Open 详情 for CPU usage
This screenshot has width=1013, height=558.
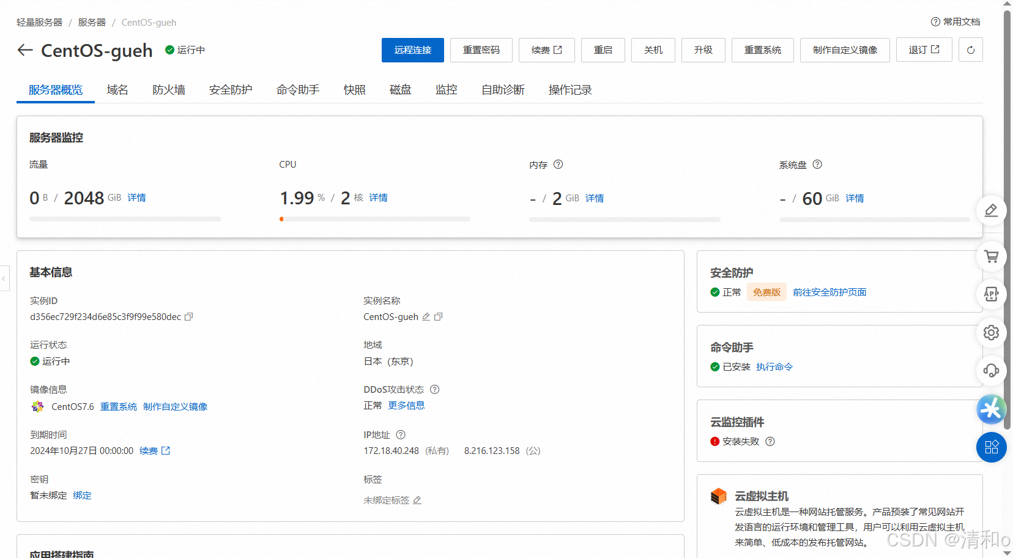379,198
